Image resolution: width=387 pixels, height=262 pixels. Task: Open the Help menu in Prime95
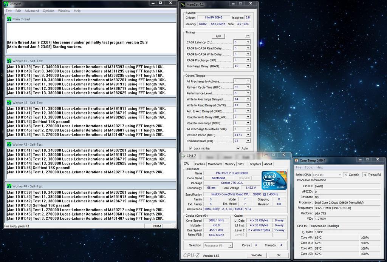[77, 11]
